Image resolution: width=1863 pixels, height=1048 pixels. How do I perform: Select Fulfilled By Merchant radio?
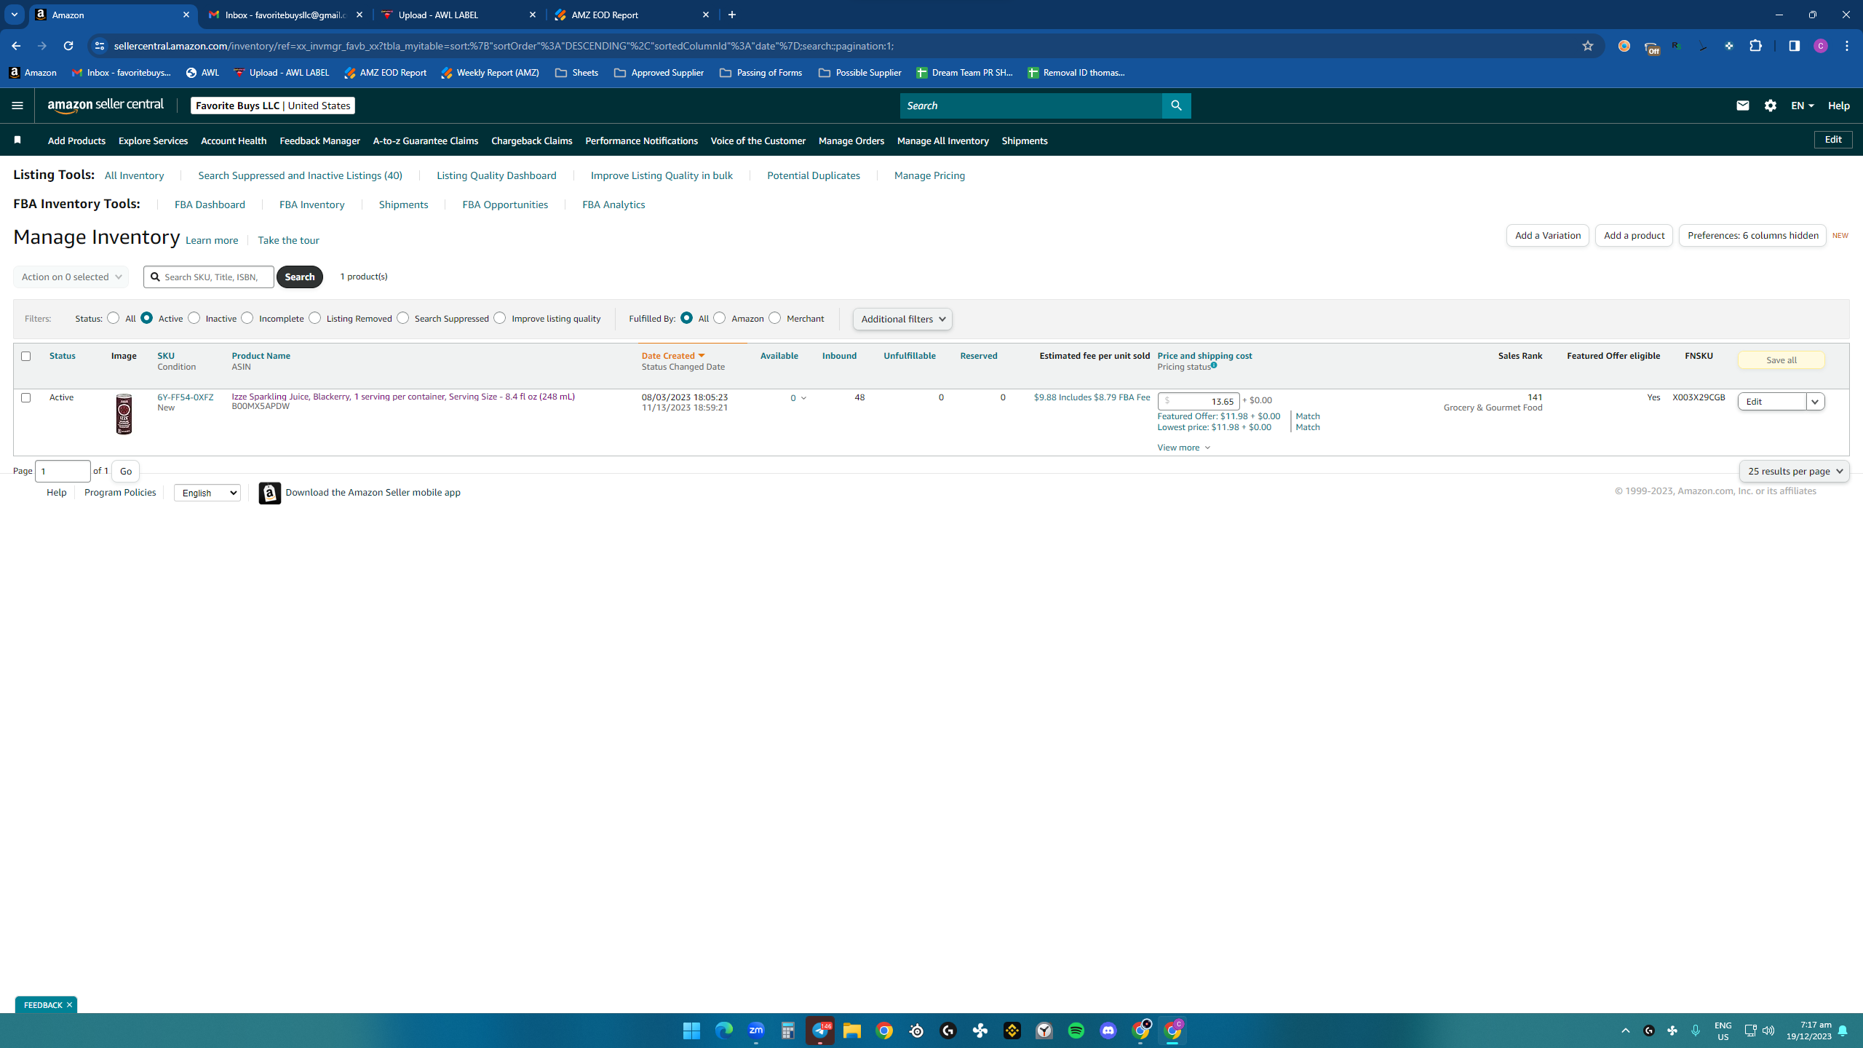(x=775, y=318)
